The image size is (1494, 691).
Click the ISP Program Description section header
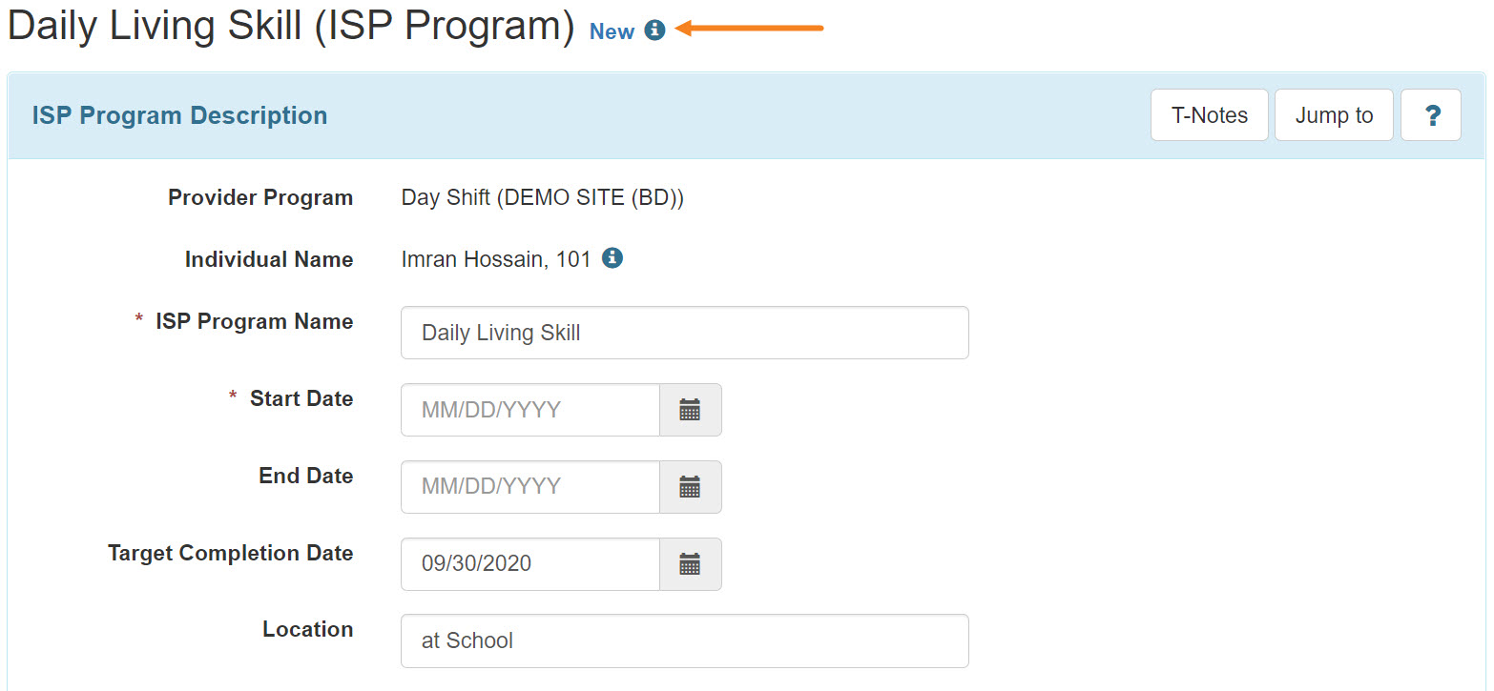tap(179, 114)
